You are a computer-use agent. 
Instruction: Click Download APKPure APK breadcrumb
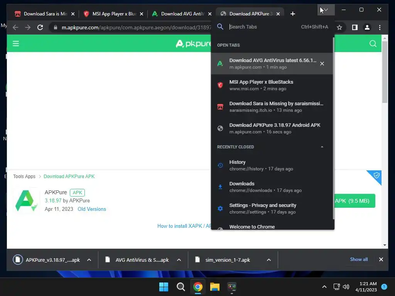pos(69,177)
